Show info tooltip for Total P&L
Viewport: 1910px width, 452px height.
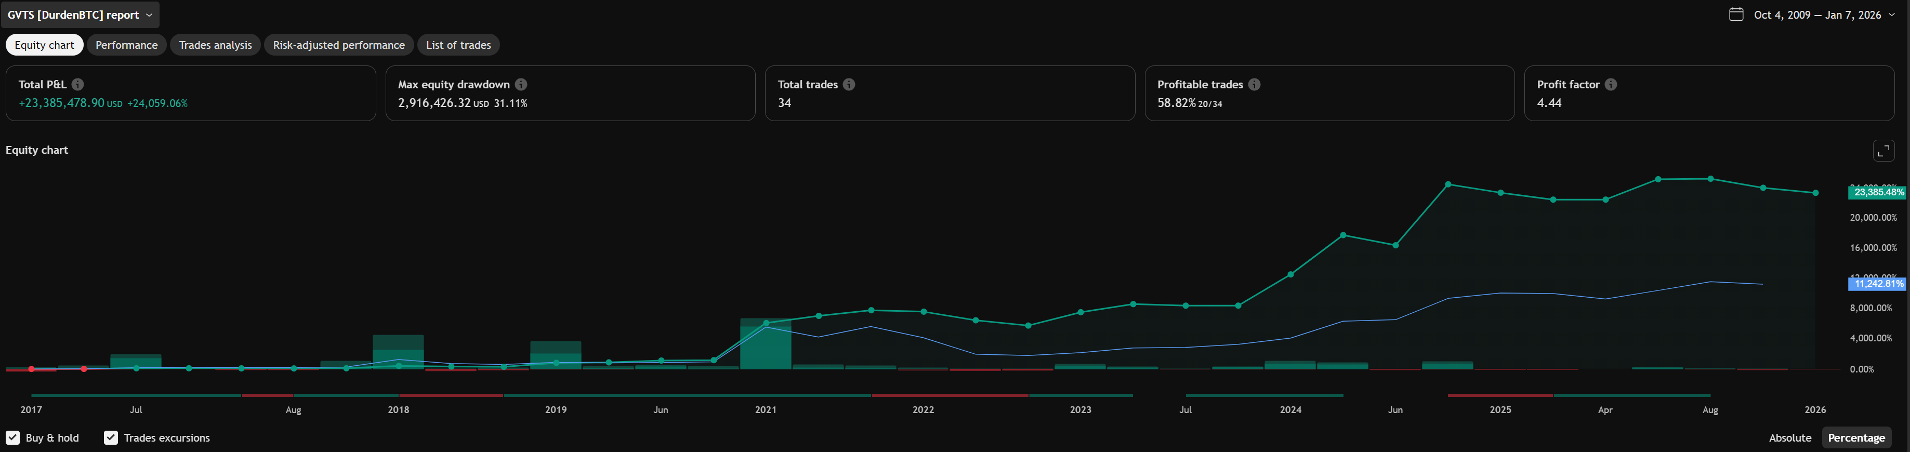coord(78,85)
